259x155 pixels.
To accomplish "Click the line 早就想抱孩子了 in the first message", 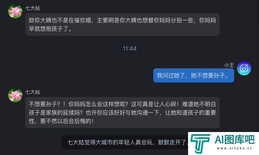I will click(50, 29).
